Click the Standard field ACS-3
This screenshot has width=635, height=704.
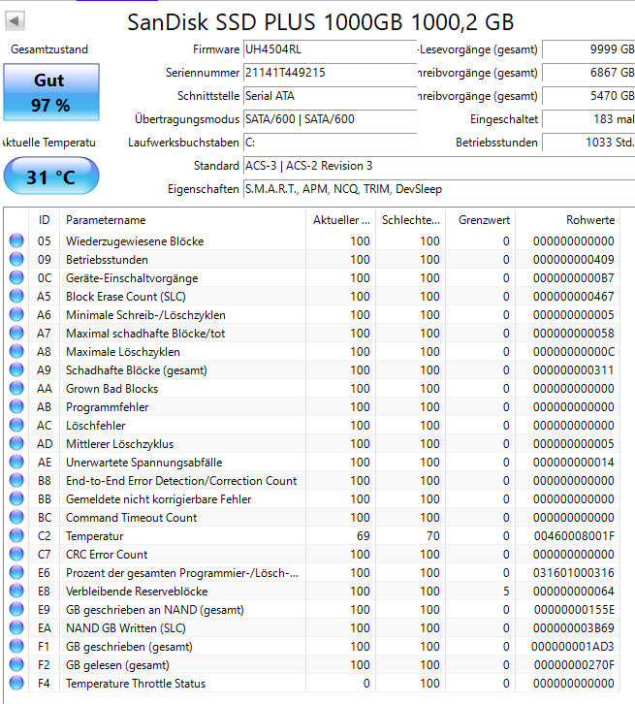click(439, 166)
